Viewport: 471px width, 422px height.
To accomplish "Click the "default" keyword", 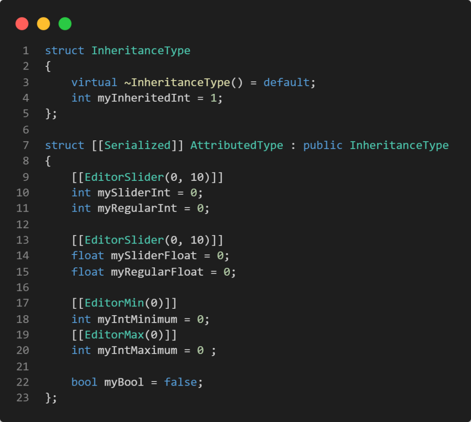I will pos(287,82).
